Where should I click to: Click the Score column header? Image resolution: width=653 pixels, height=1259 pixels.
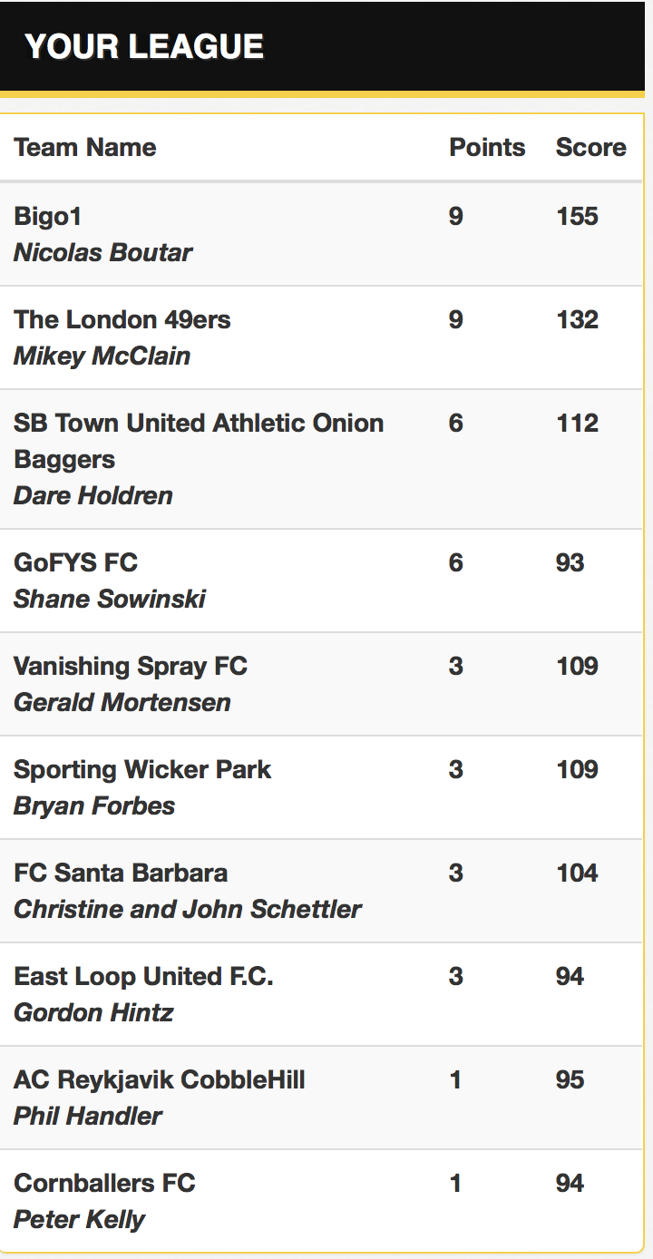click(591, 148)
